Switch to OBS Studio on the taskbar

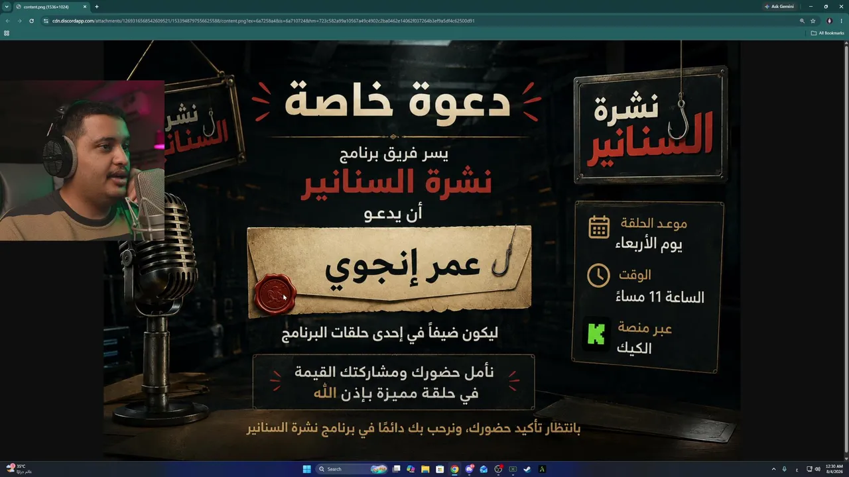tap(498, 469)
